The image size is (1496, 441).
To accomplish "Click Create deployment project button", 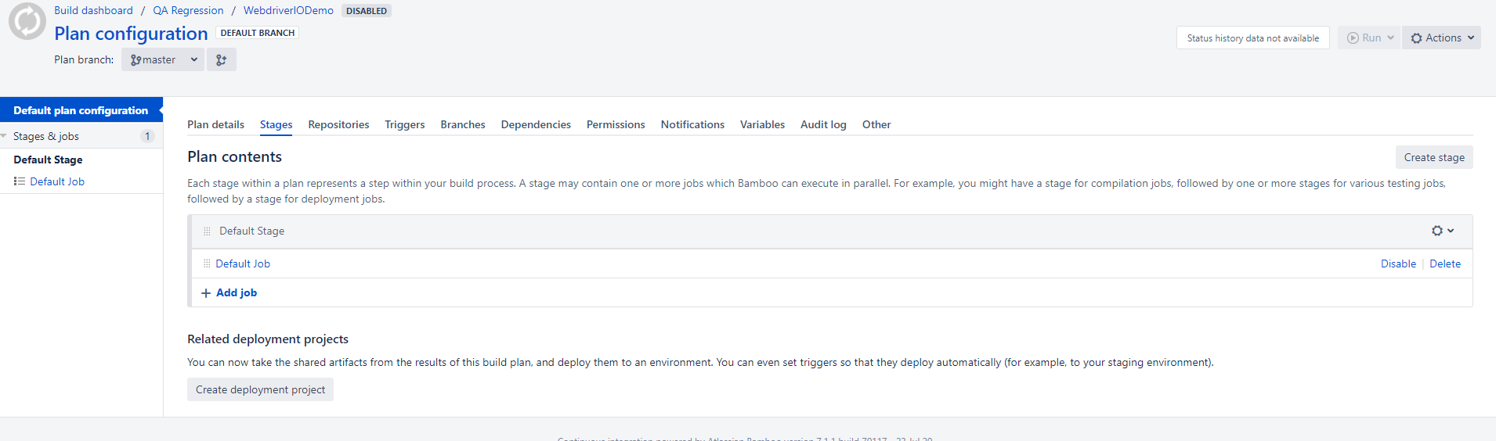I will click(x=260, y=390).
